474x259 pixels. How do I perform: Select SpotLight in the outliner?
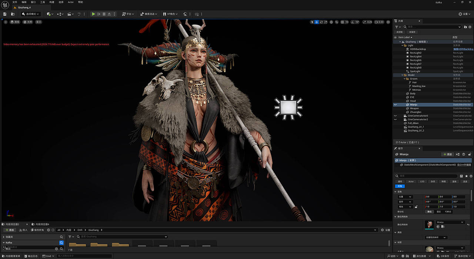415,71
